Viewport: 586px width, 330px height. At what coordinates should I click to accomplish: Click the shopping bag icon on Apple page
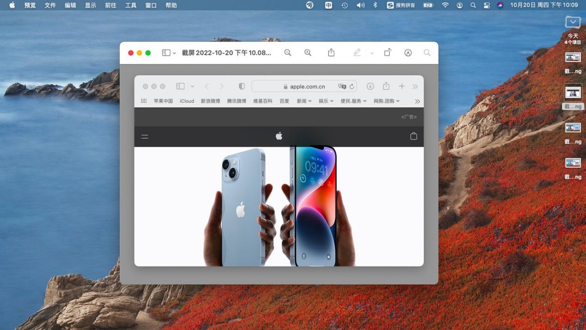pyautogui.click(x=413, y=136)
